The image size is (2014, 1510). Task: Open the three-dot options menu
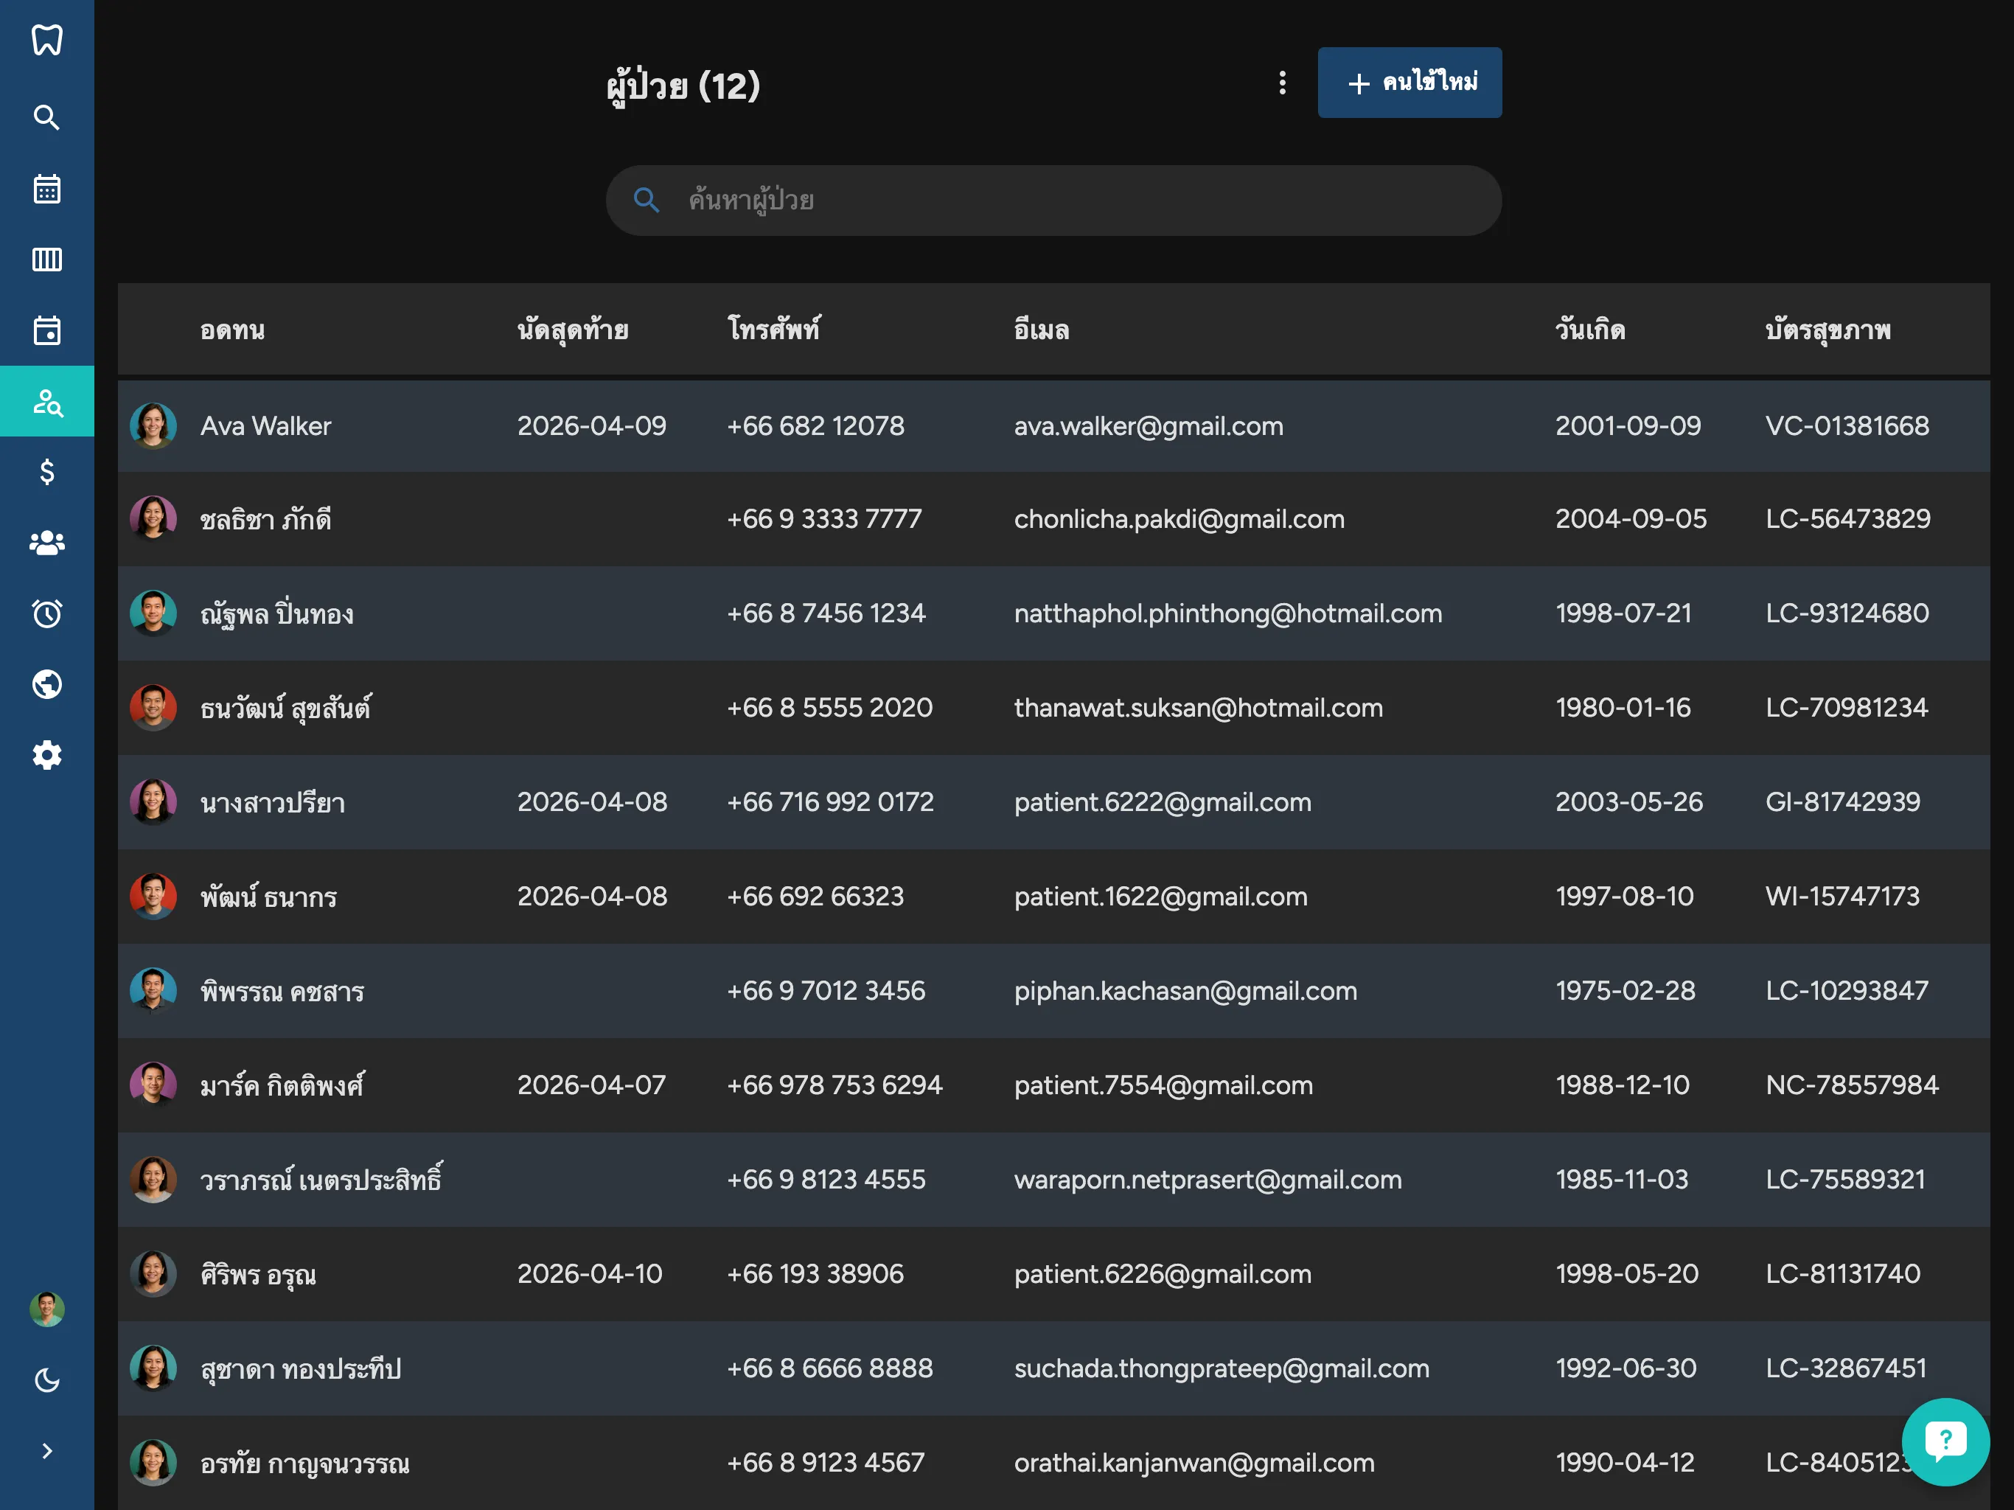point(1282,83)
